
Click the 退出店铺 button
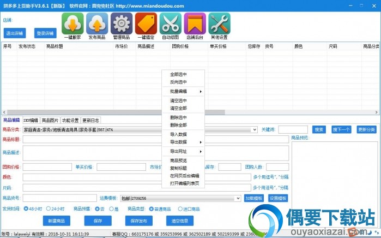click(x=15, y=33)
